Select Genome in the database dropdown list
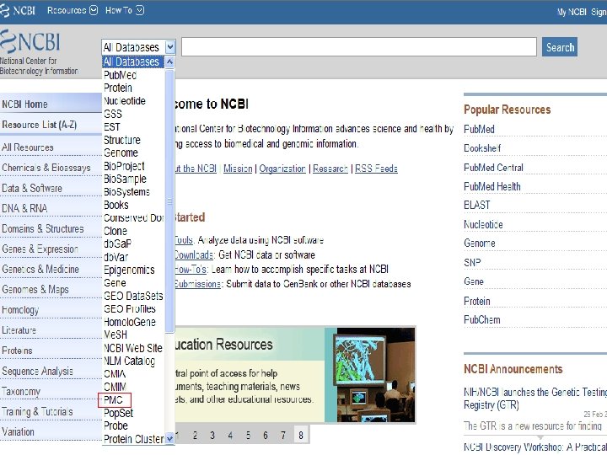Screen dimensions: 607x455 point(121,153)
